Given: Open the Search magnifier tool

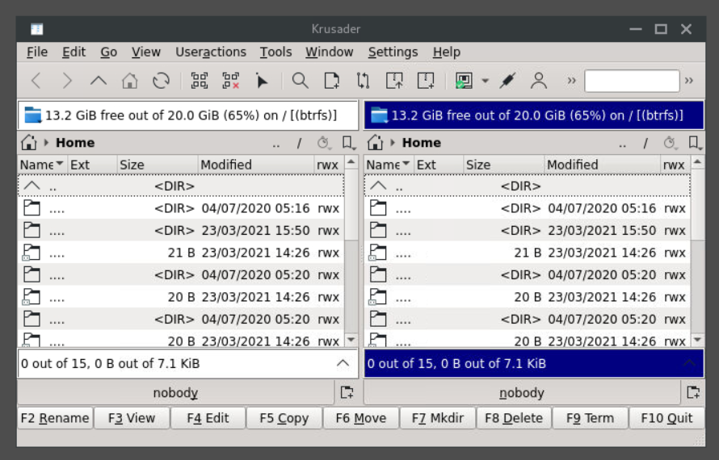Looking at the screenshot, I should coord(300,81).
